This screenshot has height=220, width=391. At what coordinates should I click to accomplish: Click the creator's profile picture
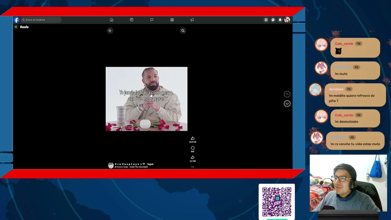pos(111,165)
